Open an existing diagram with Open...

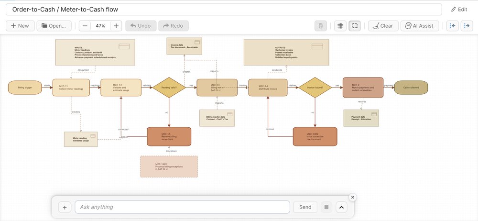pos(54,26)
